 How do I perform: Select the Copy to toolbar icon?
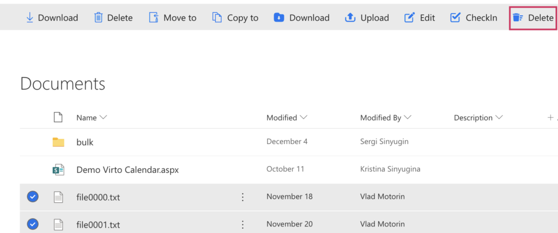point(217,17)
